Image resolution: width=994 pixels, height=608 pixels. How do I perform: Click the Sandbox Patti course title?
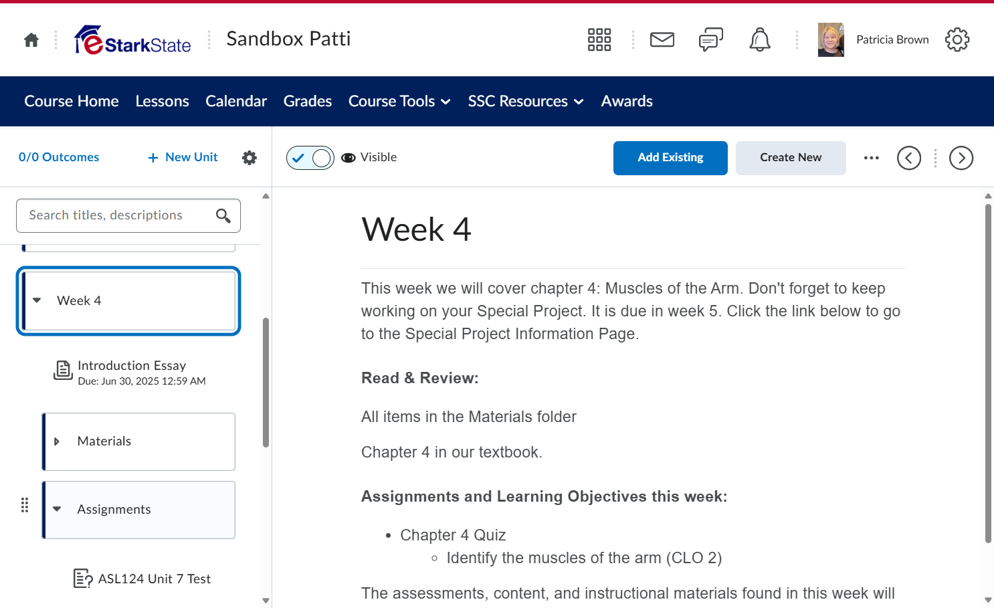coord(288,39)
